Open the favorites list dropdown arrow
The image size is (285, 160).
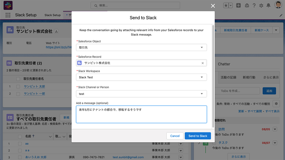pyautogui.click(x=231, y=5)
